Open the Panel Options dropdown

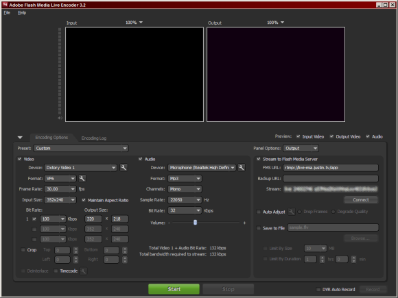(301, 148)
